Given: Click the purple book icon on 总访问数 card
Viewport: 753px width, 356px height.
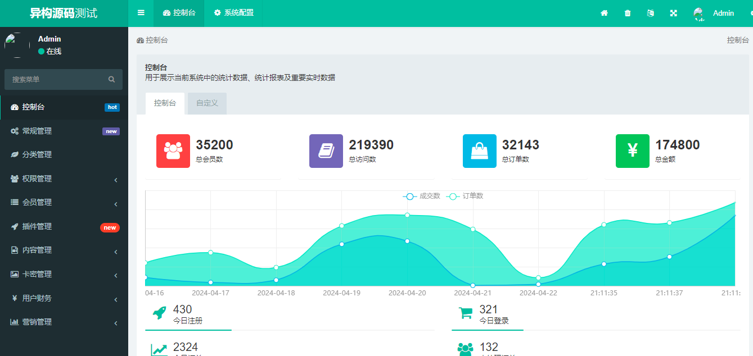Looking at the screenshot, I should point(326,150).
